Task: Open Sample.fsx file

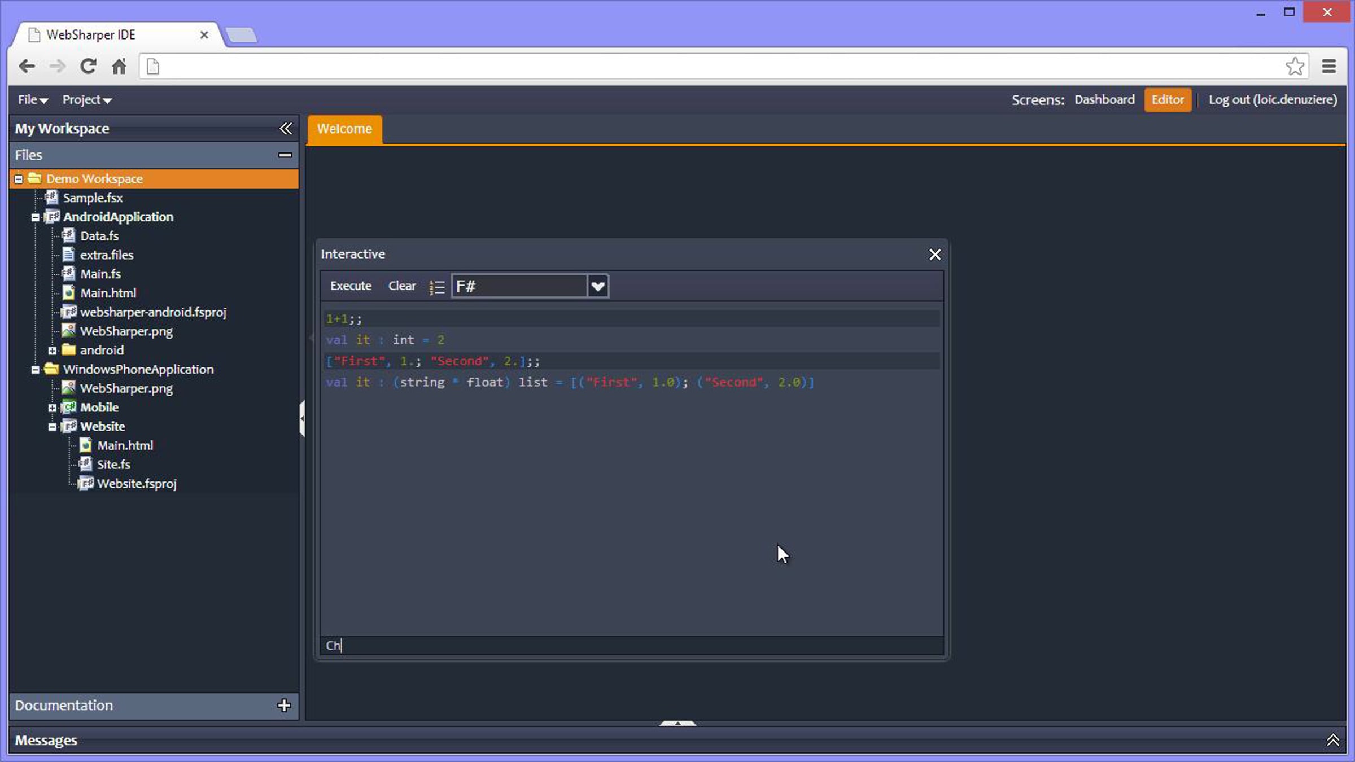Action: point(93,198)
